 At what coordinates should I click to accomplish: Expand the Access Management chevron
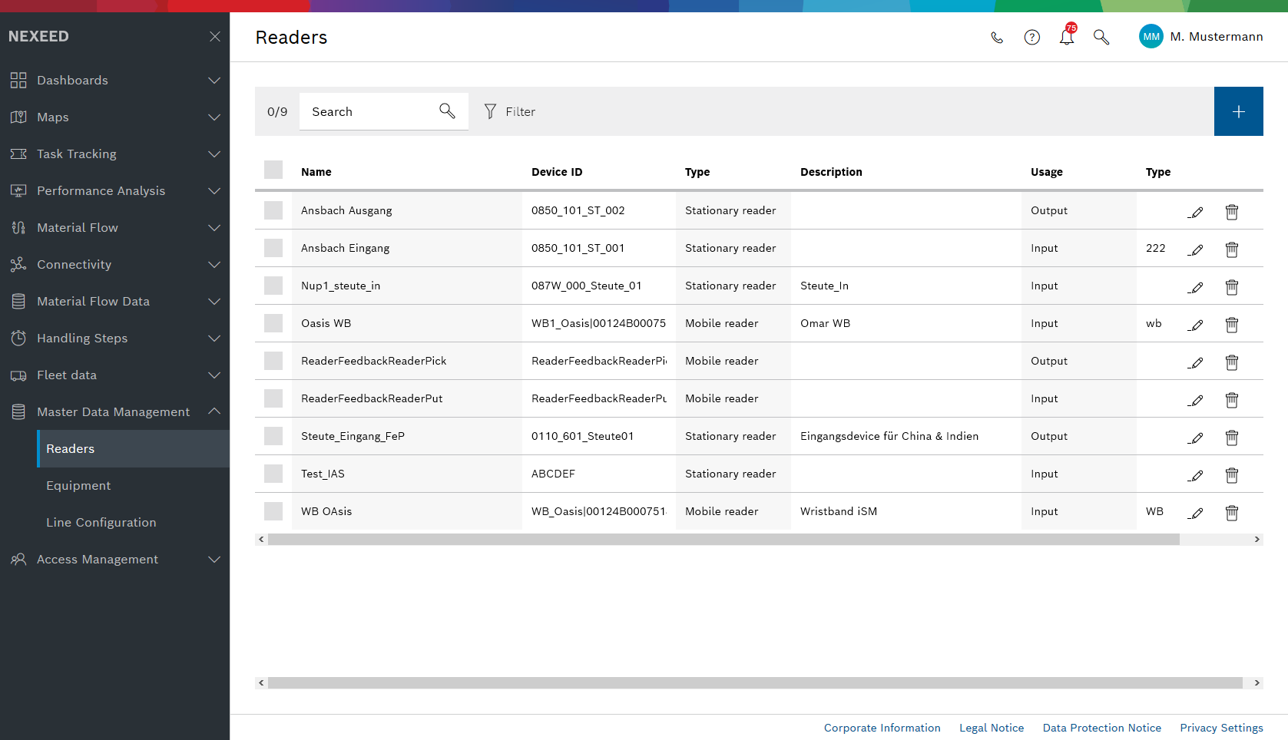click(x=214, y=560)
